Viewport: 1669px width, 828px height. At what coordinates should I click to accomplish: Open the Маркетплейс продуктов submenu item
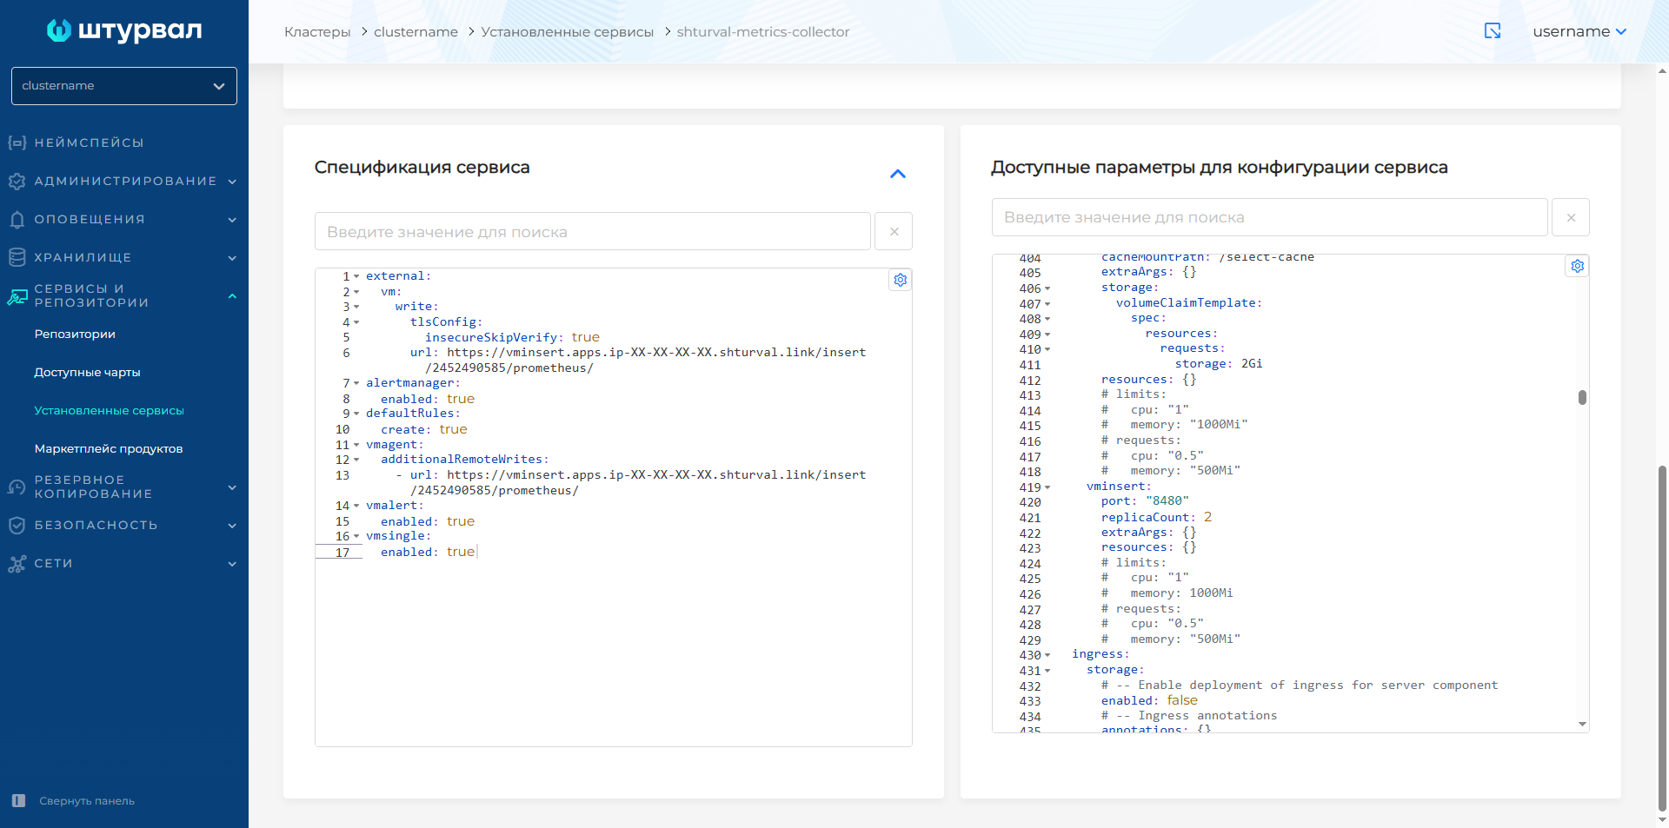coord(109,448)
